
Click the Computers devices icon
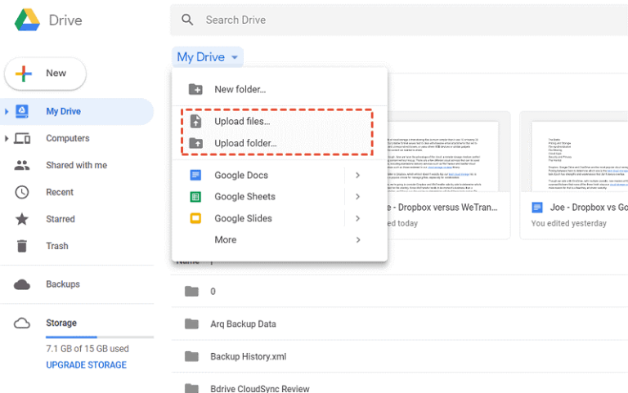pyautogui.click(x=22, y=138)
